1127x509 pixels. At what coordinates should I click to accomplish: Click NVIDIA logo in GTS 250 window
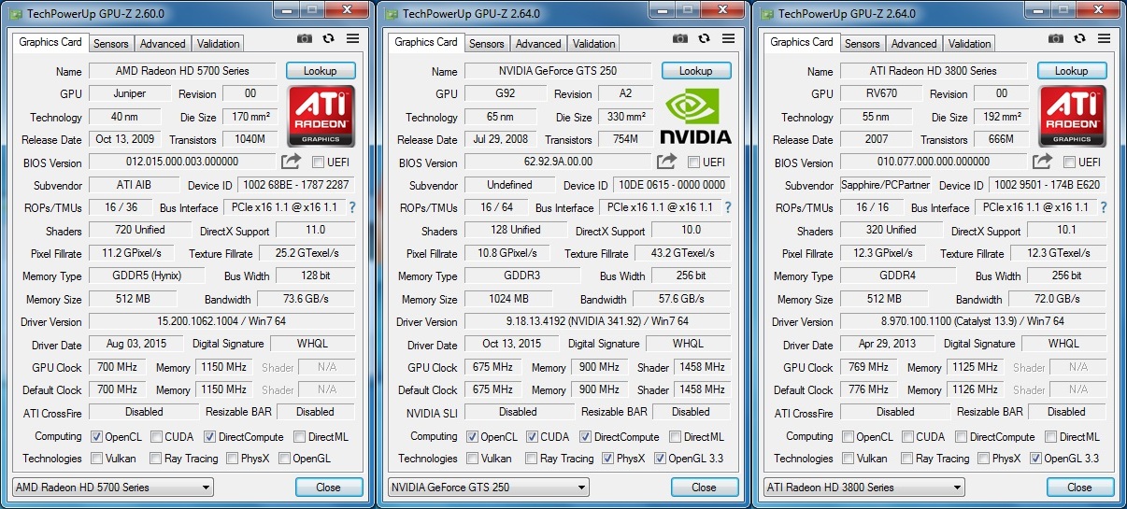tap(696, 118)
